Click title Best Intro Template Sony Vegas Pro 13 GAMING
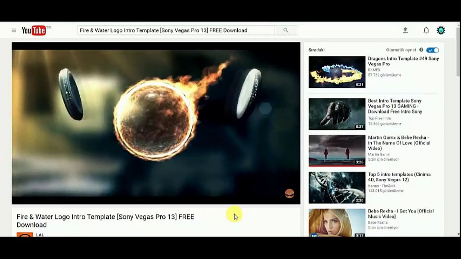 click(395, 106)
